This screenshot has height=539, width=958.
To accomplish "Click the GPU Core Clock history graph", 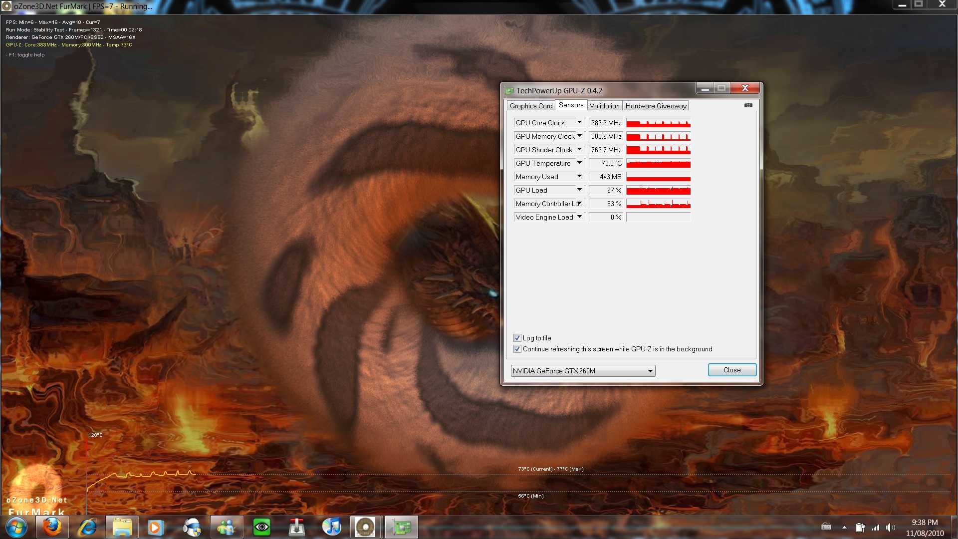I will [658, 123].
